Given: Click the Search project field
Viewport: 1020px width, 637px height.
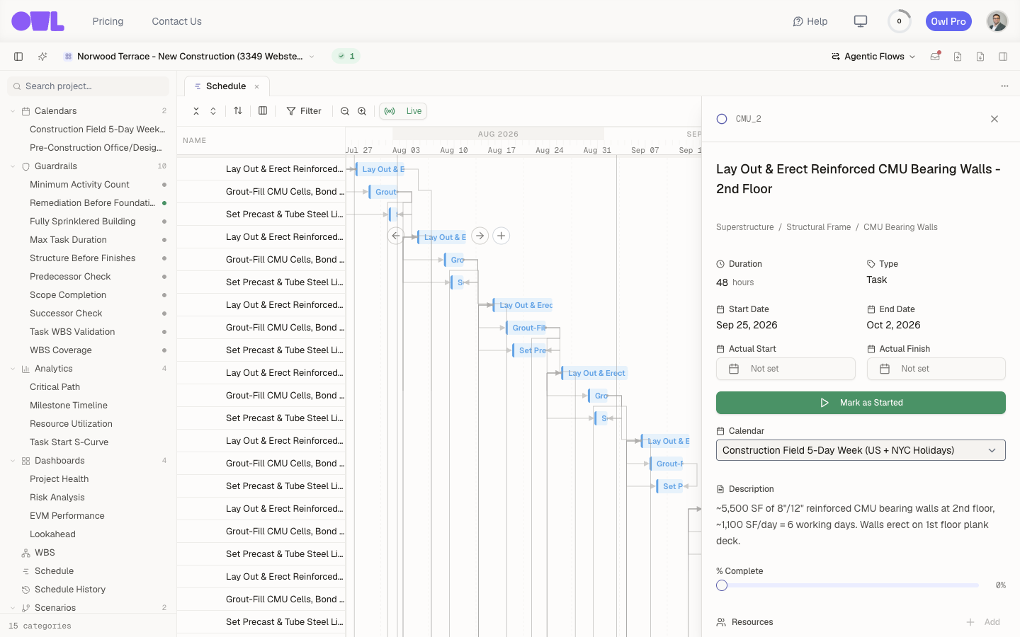Looking at the screenshot, I should [x=88, y=86].
